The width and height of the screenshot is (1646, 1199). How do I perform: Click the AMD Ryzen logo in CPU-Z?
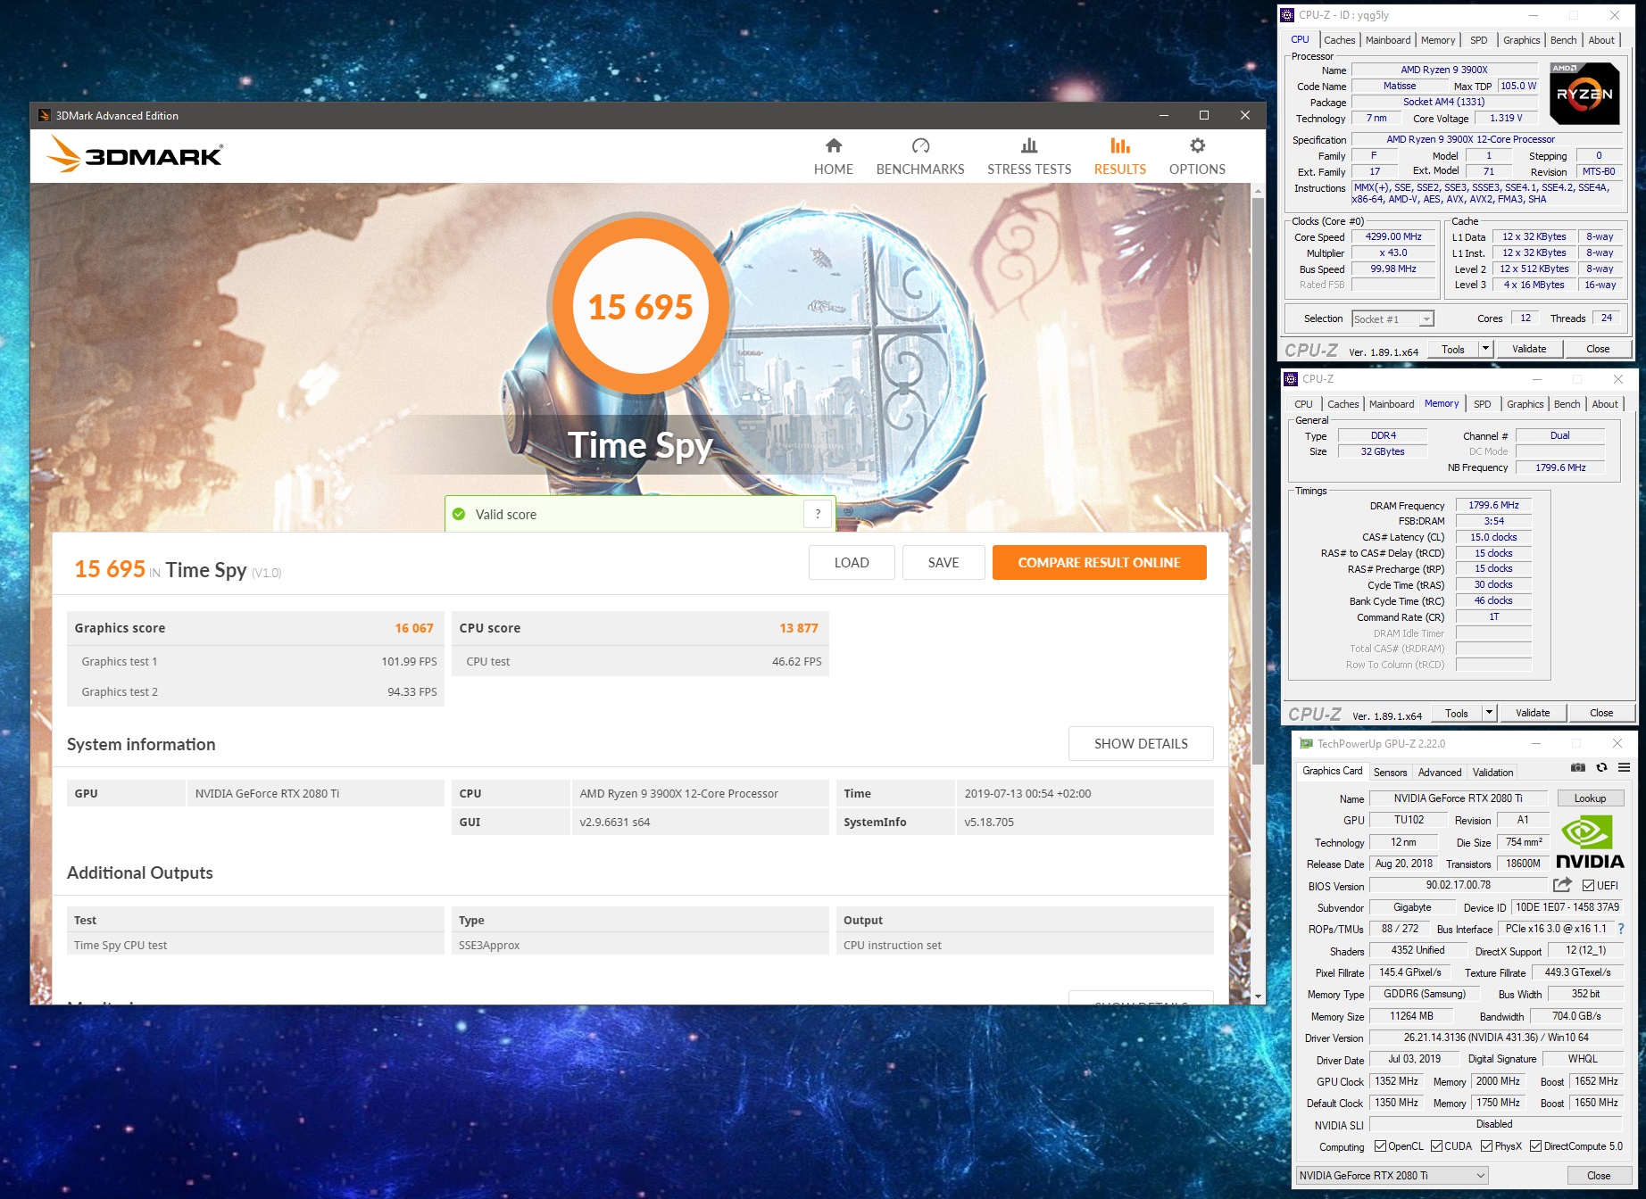click(x=1584, y=93)
